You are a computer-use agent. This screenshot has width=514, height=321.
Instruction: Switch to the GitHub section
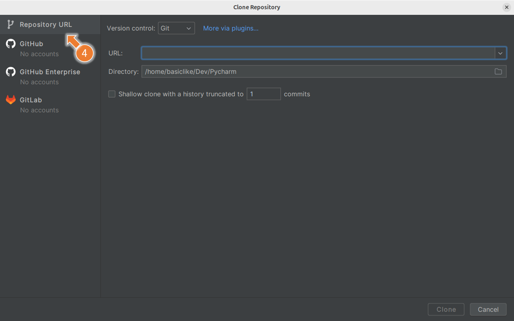coord(50,48)
